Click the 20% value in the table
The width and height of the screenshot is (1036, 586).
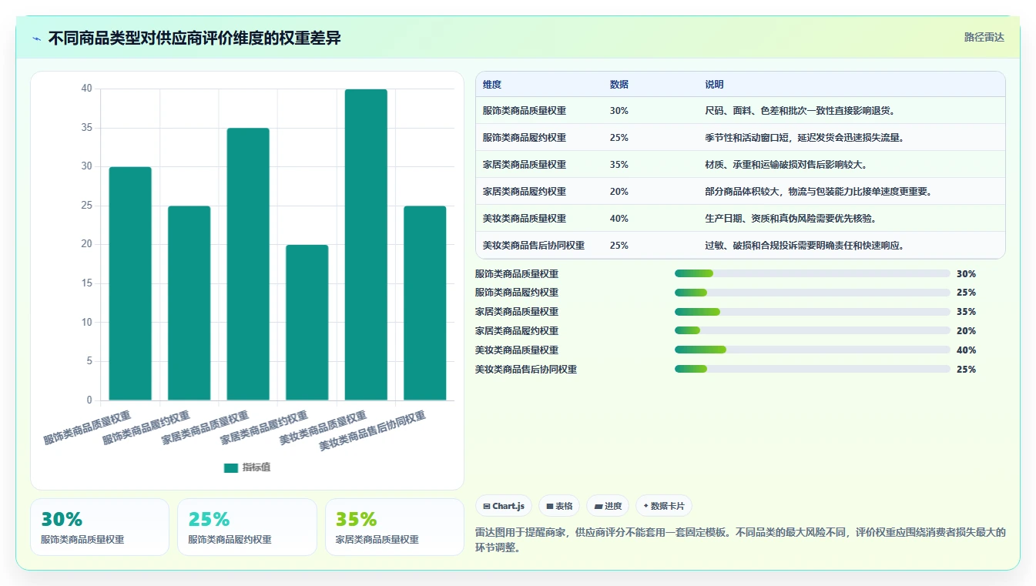point(619,192)
